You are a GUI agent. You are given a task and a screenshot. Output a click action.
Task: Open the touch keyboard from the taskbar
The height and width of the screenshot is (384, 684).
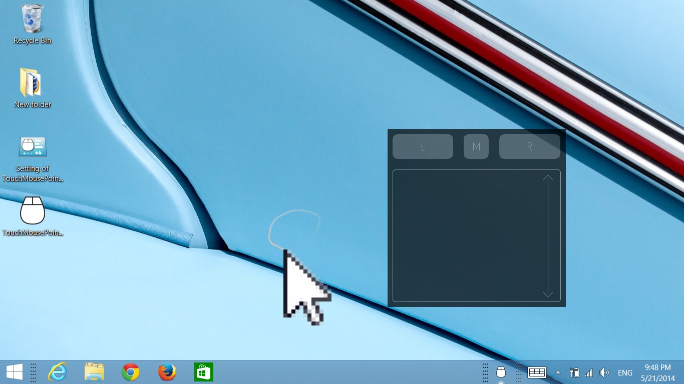click(x=537, y=372)
